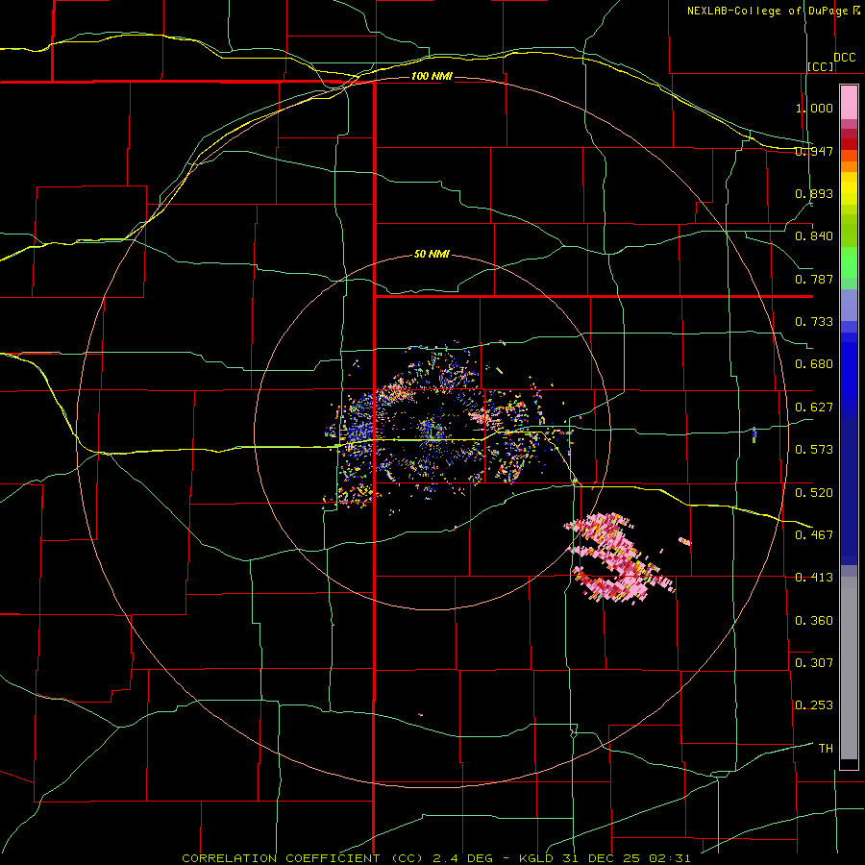Click the large pink echo cluster southeast of radar
This screenshot has height=865, width=865.
click(x=618, y=558)
